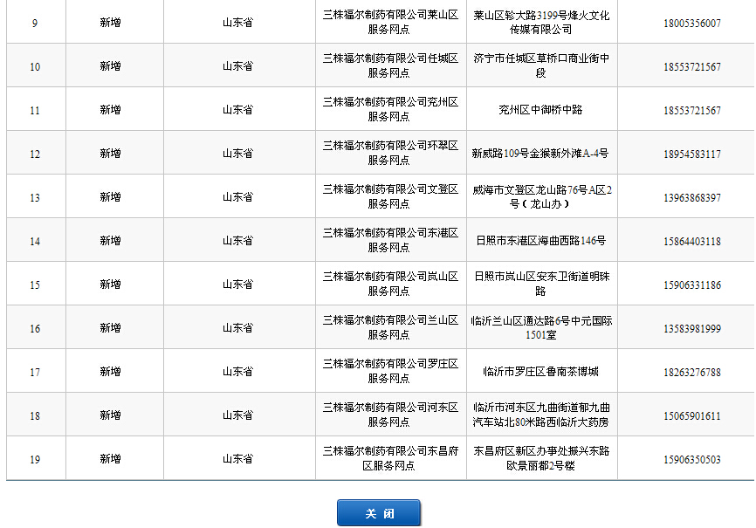Select address 日照市东港区海曲西路146号
The image size is (756, 528).
pos(541,240)
